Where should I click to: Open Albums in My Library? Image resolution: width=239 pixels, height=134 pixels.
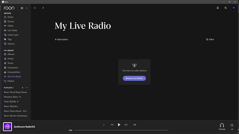point(9,54)
